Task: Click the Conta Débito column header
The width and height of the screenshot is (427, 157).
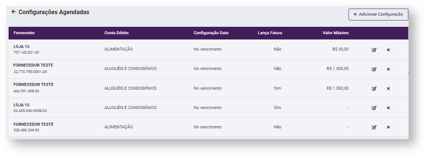Action: pos(117,33)
